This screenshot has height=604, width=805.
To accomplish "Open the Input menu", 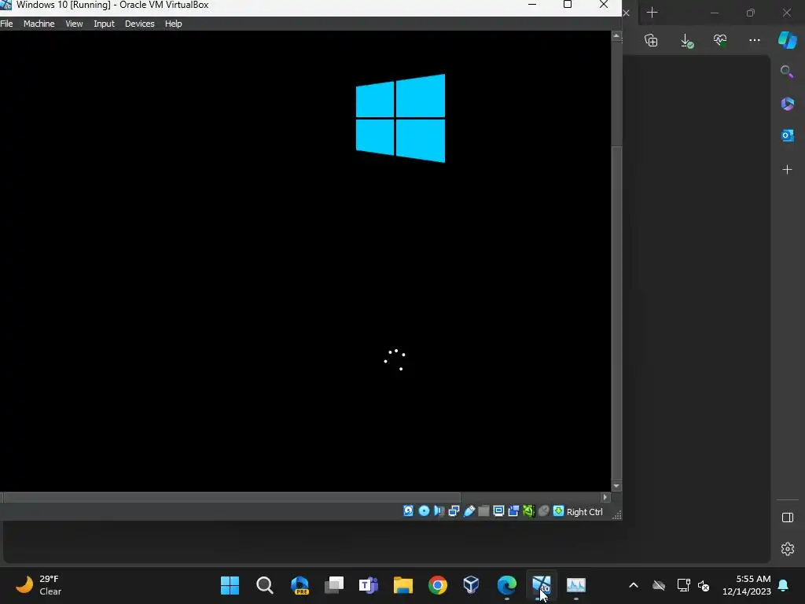I will 105,24.
